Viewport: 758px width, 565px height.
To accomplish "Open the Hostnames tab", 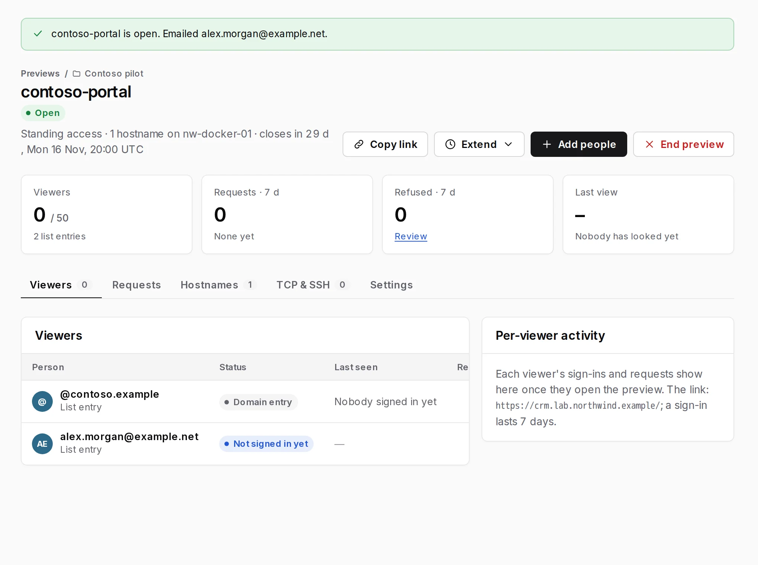I will 218,285.
